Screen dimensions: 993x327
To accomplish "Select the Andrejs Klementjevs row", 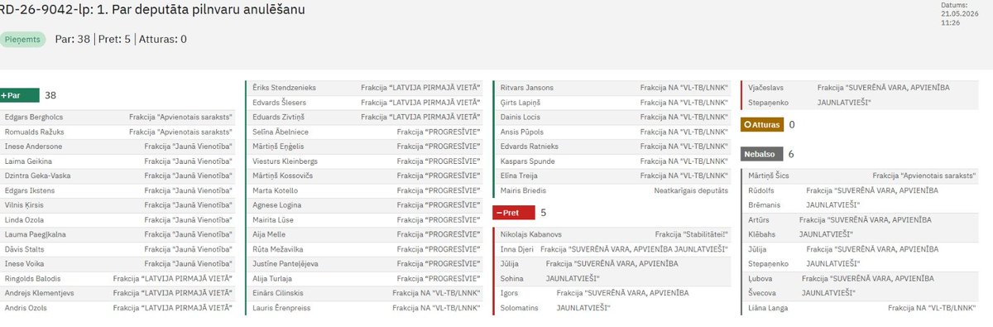I will [x=118, y=294].
